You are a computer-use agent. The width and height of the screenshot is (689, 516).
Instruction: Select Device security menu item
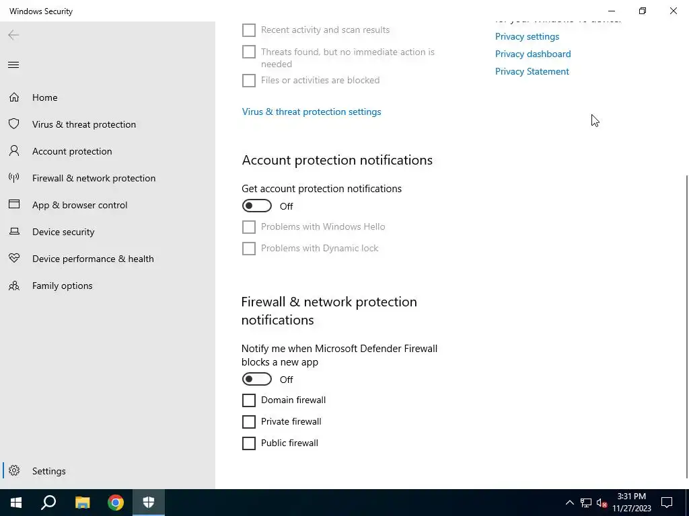[108, 232]
